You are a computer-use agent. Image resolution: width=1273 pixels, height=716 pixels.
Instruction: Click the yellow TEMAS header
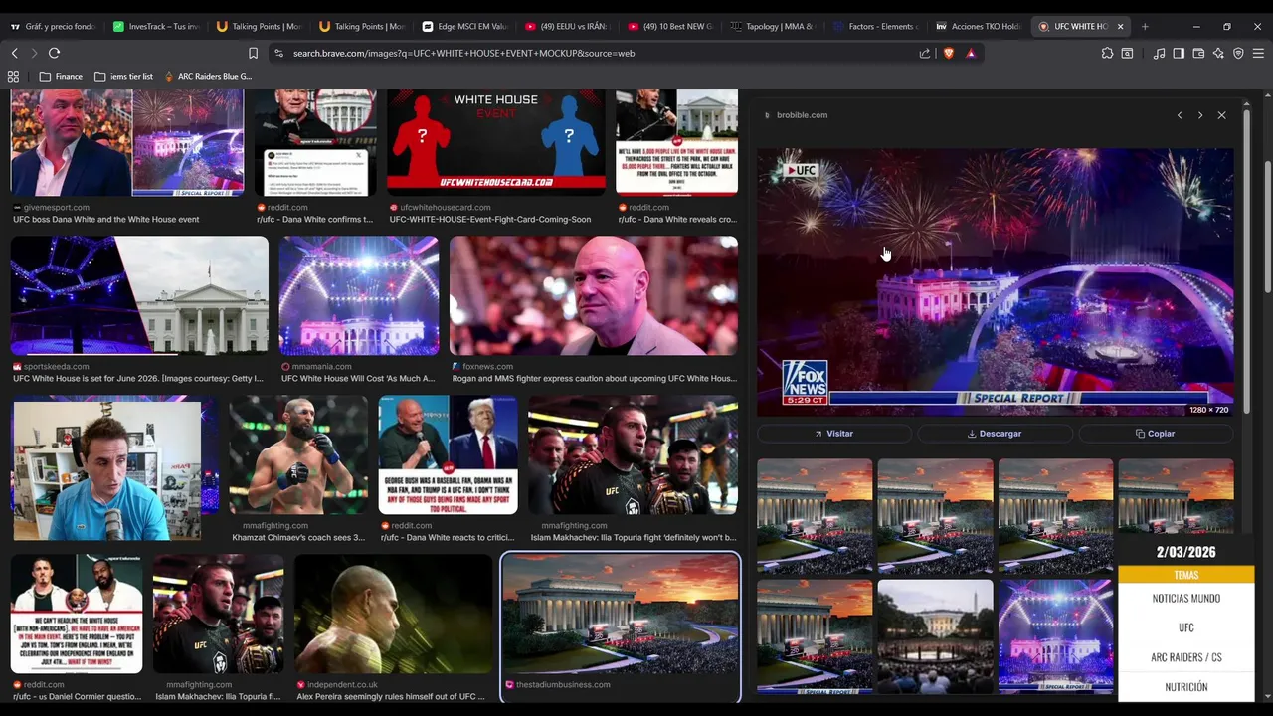(x=1185, y=575)
